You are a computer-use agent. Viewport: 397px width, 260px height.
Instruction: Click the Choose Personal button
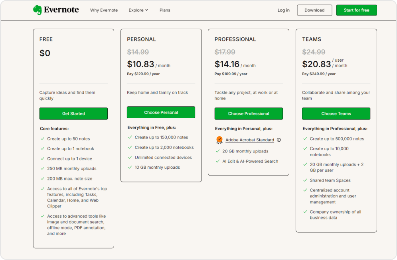click(161, 112)
